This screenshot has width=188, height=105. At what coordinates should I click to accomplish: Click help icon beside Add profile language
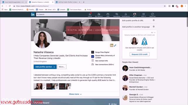click(x=154, y=27)
